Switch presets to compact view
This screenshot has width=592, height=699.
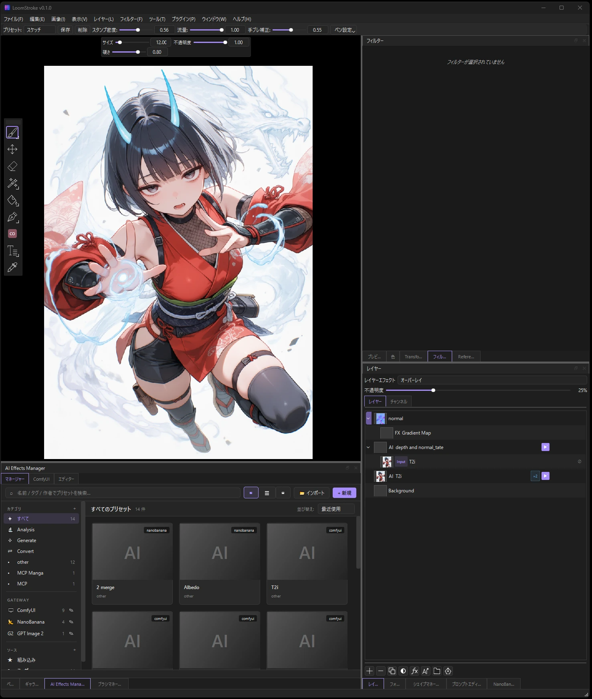tap(283, 493)
